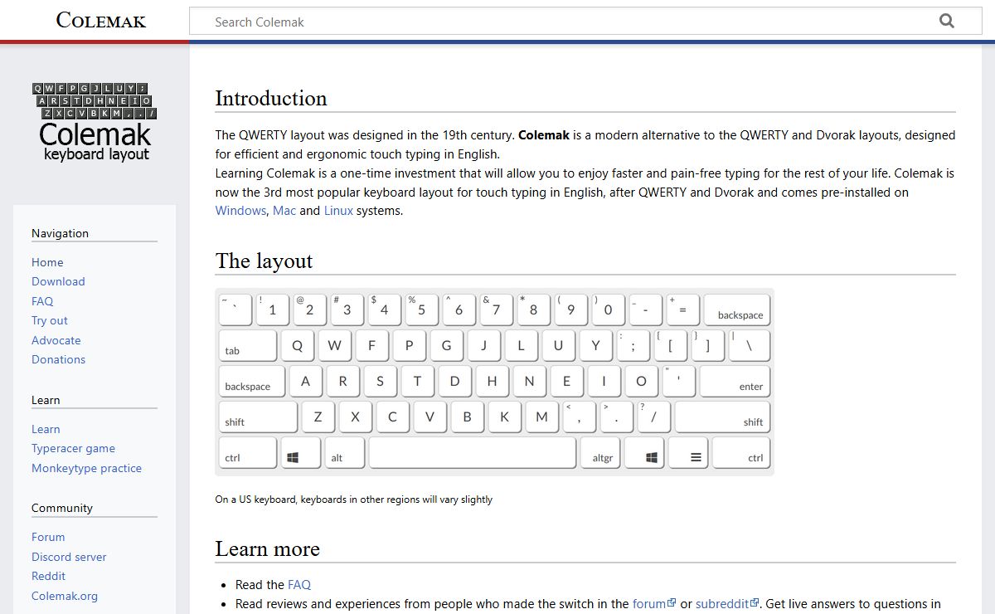
Task: Click the US keyboard caption text
Action: pyautogui.click(x=354, y=499)
